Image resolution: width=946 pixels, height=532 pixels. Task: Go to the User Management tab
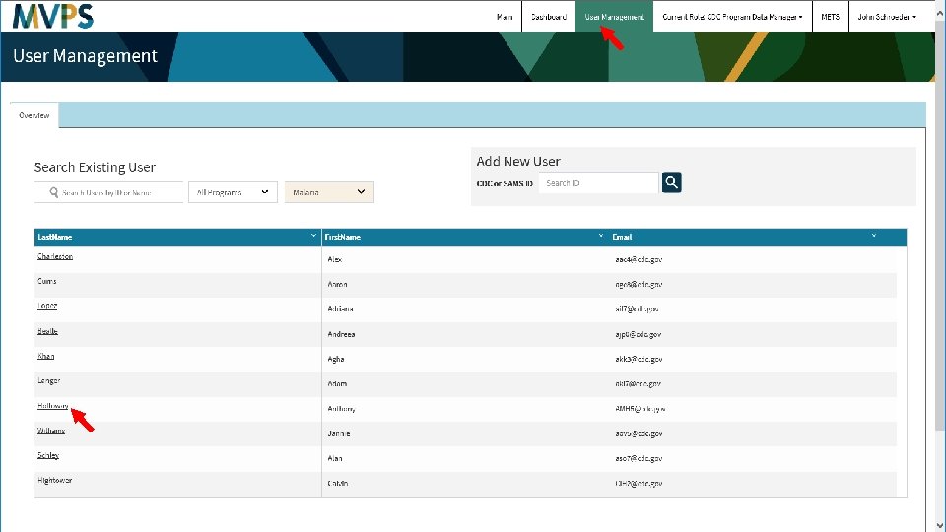pyautogui.click(x=614, y=17)
